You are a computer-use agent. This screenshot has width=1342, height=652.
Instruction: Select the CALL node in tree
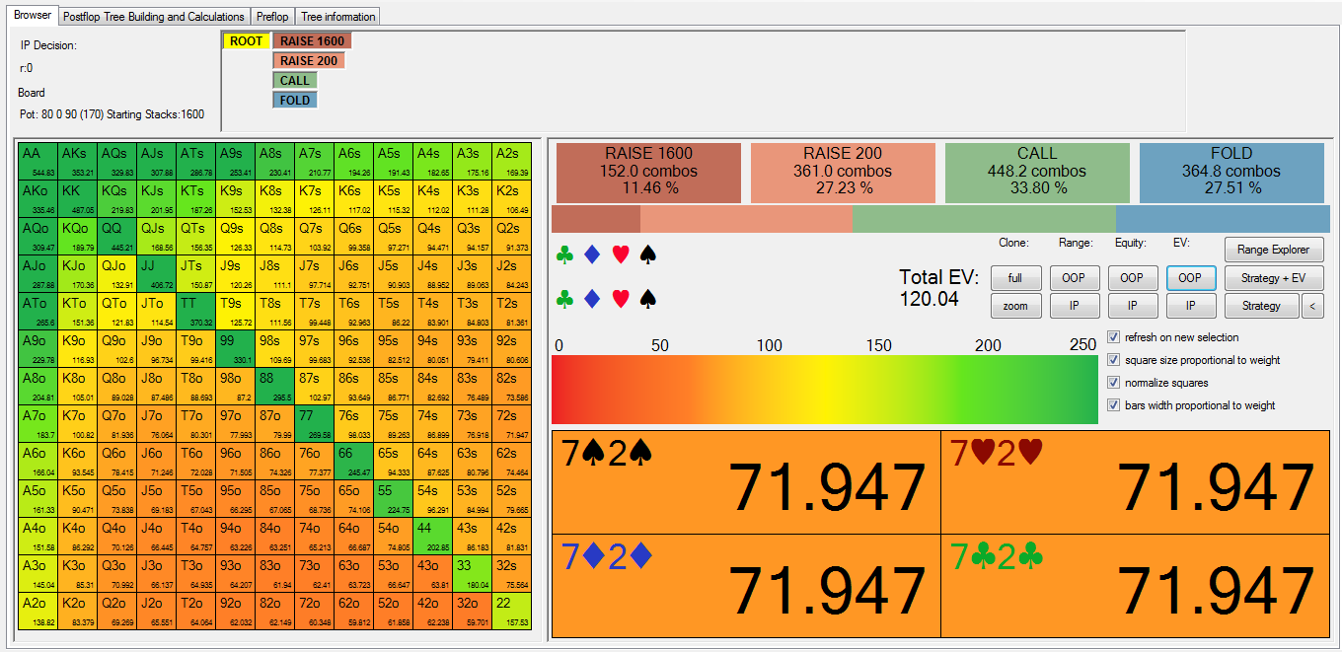(295, 80)
